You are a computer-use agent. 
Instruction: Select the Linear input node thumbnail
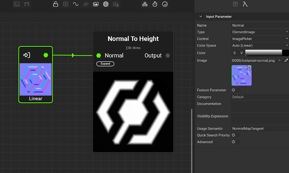pos(36,79)
